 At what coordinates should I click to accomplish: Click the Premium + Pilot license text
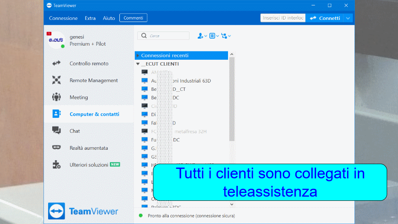87,44
